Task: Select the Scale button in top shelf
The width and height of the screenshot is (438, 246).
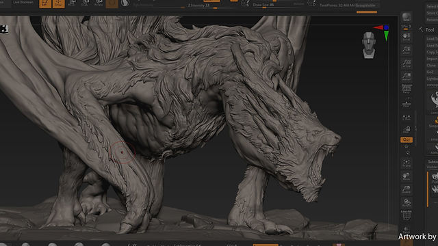Action: point(85,3)
